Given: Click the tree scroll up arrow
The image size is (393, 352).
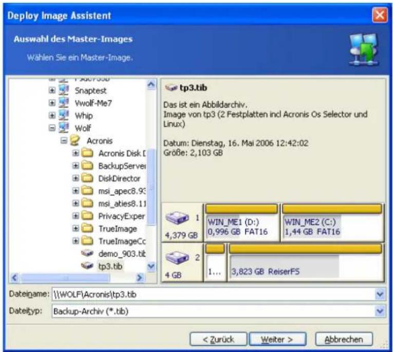Looking at the screenshot, I should pyautogui.click(x=151, y=85).
